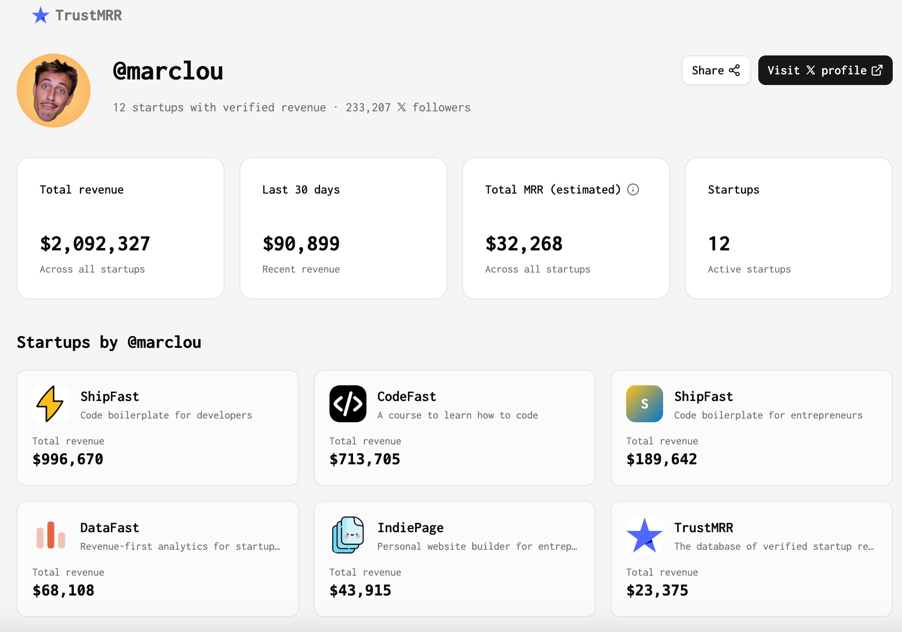This screenshot has width=902, height=632.
Task: Click the Share button
Action: (716, 70)
